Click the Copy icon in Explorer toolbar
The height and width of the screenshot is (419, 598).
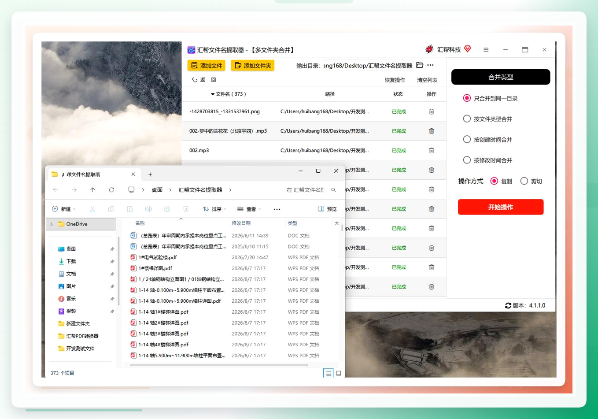point(111,209)
